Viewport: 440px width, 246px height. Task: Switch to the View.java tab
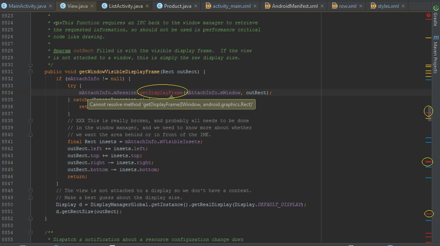coord(77,6)
